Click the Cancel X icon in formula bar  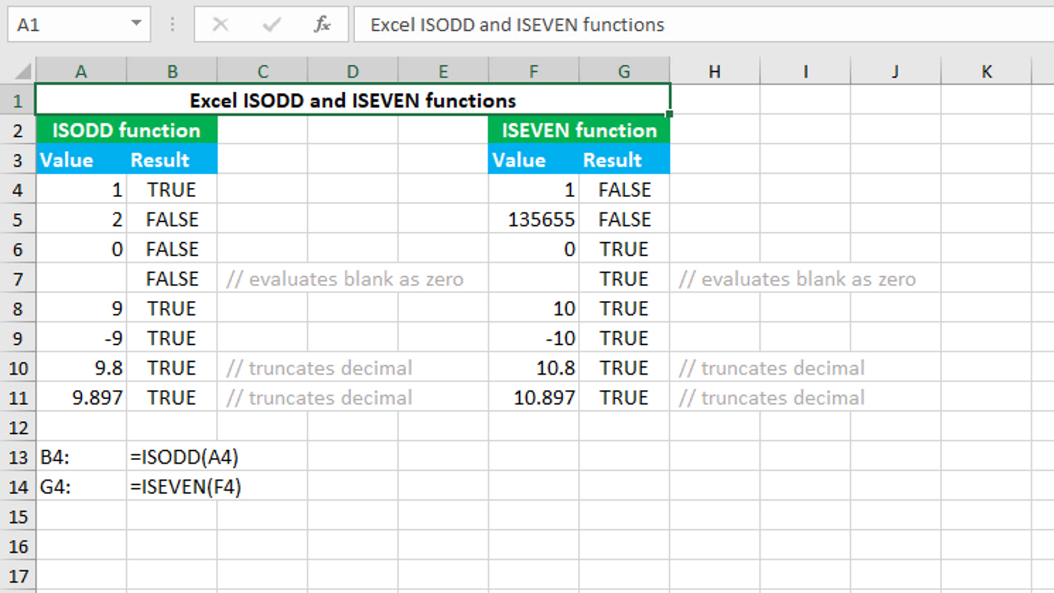point(220,25)
